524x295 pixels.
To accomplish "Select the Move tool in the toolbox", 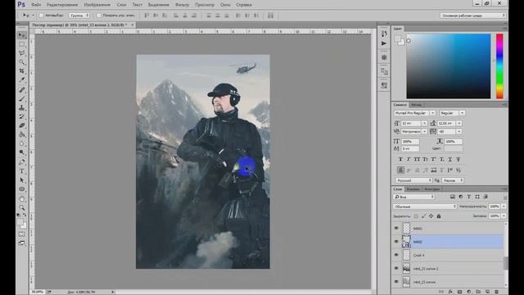I will (x=22, y=35).
